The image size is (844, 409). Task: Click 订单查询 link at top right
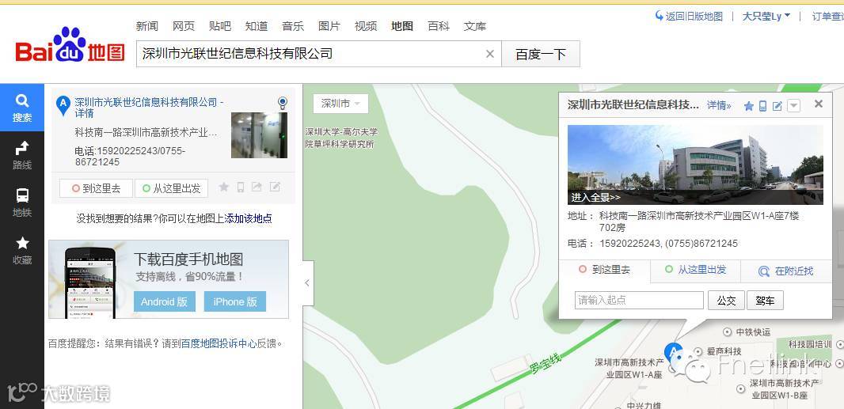point(827,16)
